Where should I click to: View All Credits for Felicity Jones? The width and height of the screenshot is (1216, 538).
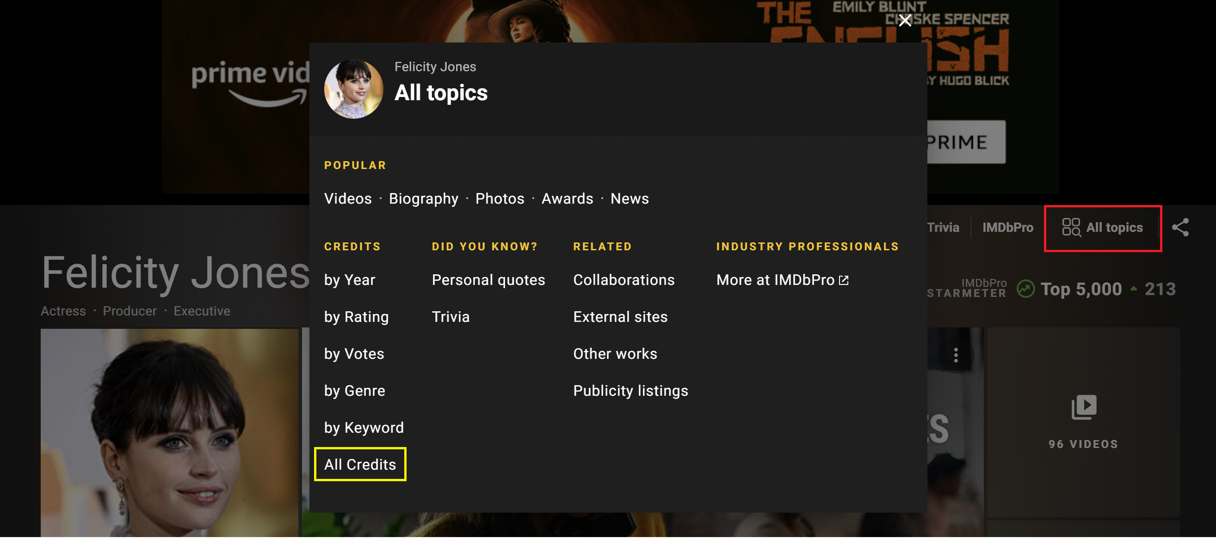[x=360, y=464]
